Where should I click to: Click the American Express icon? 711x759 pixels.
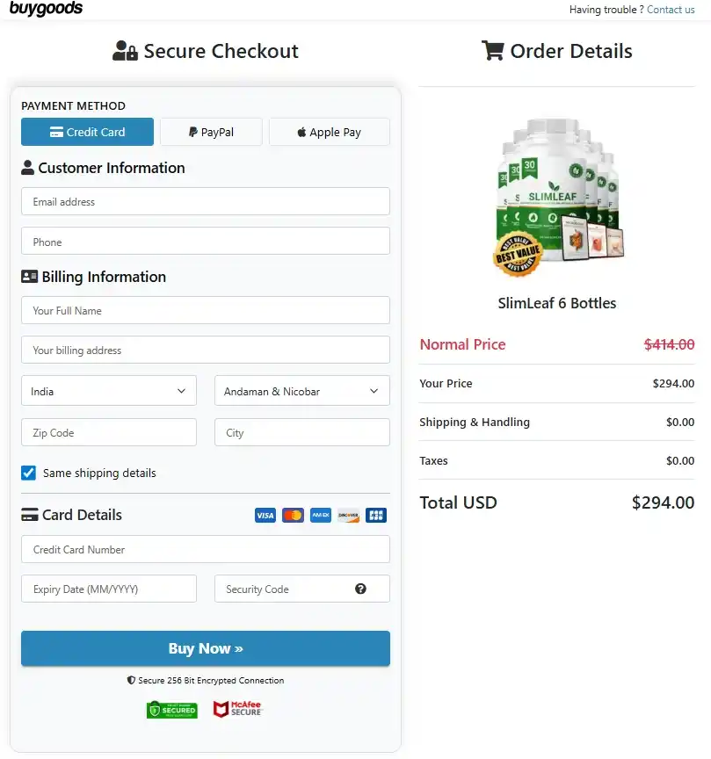[x=320, y=515]
